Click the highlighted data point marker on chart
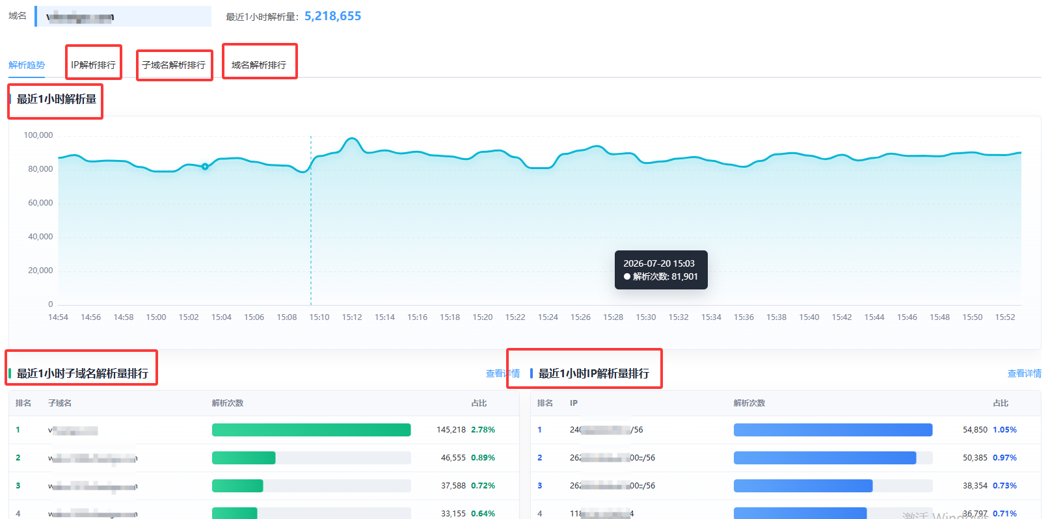This screenshot has height=519, width=1050. coord(205,166)
